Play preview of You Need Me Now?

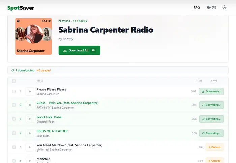(30, 147)
